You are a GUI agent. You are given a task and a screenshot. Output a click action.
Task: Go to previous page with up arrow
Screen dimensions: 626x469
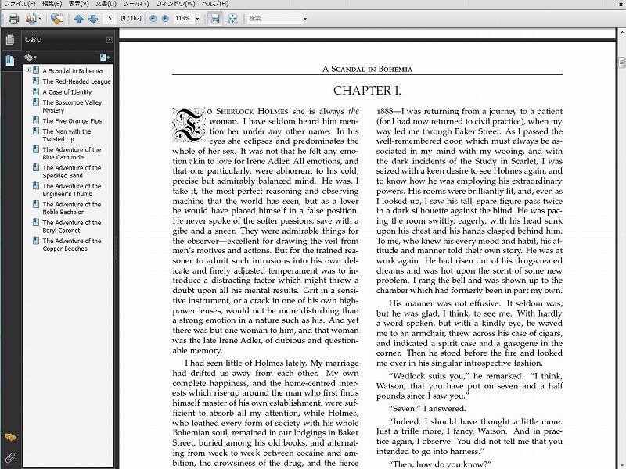pos(79,18)
